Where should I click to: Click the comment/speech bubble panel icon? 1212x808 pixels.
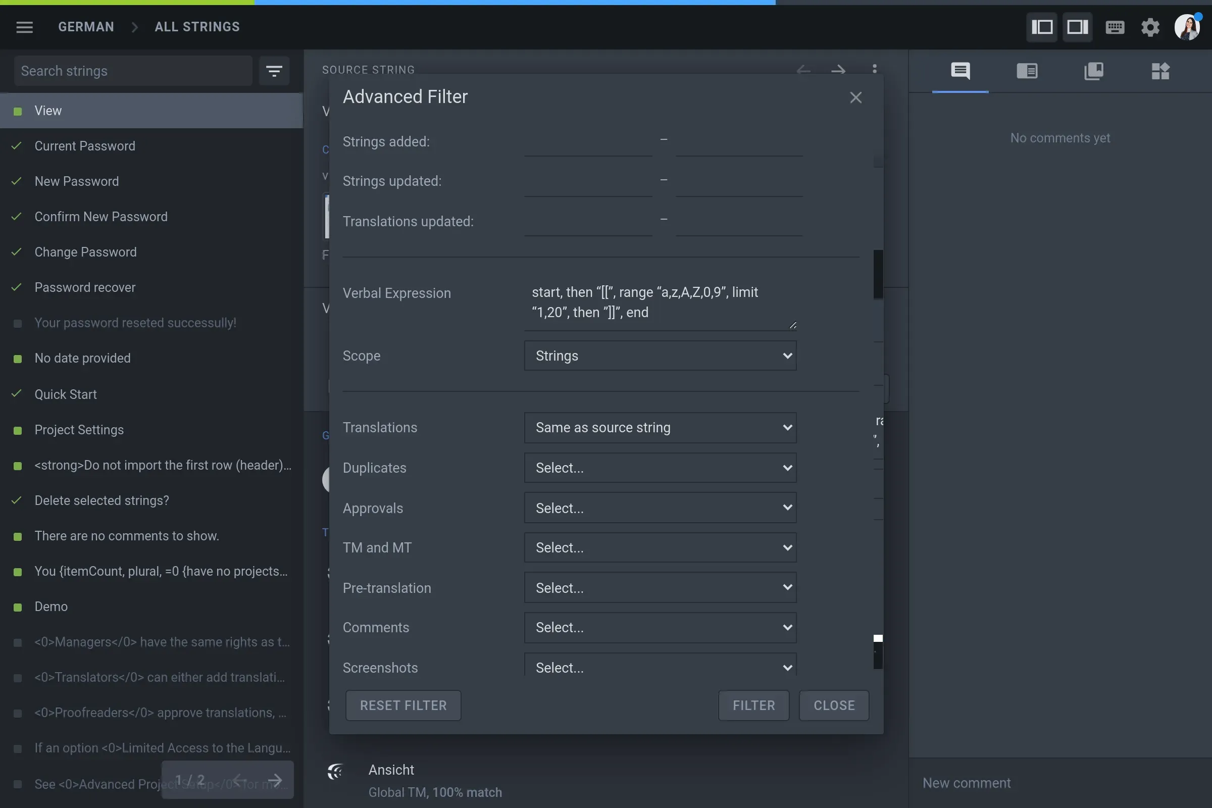[961, 71]
